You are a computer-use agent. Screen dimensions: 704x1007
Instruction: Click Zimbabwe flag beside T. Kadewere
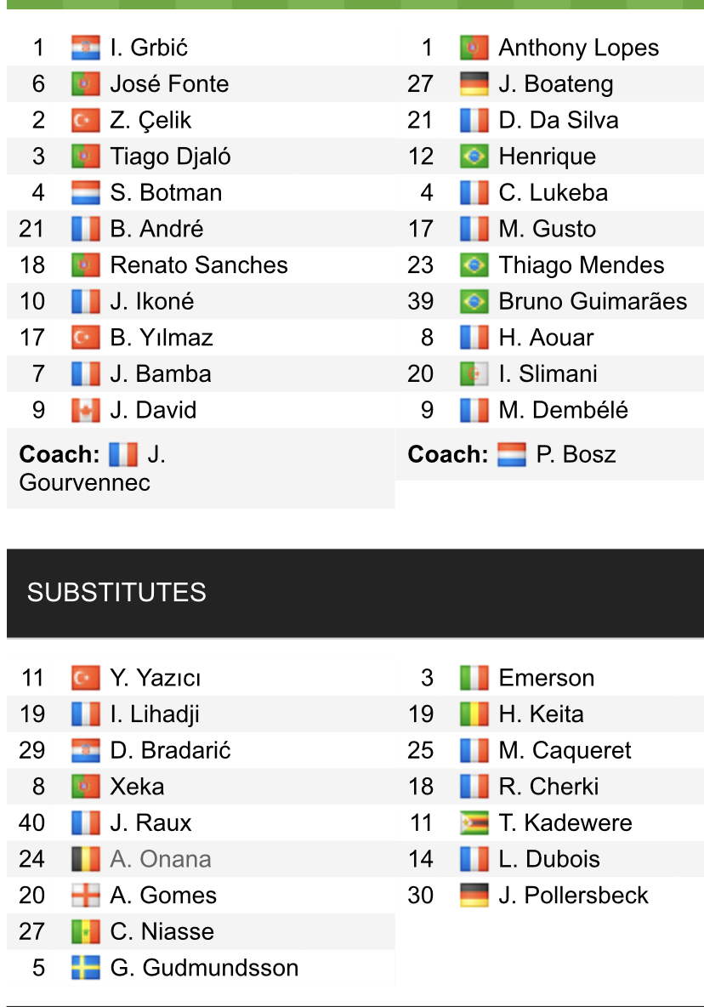tap(474, 822)
